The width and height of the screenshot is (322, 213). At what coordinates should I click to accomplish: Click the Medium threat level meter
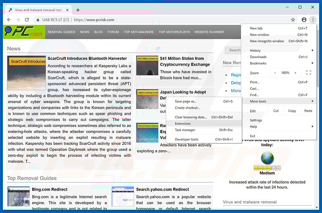pyautogui.click(x=267, y=168)
